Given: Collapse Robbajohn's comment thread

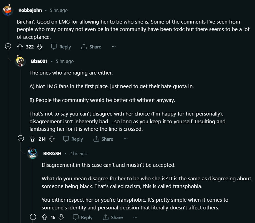Looking at the screenshot, I should coord(8,47).
